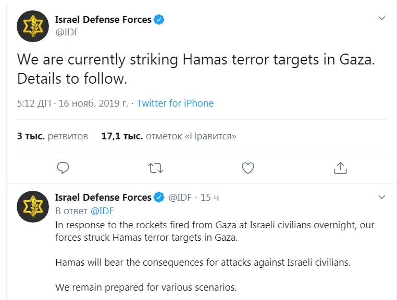Click the verified badge on the reply tweet

[x=159, y=198]
